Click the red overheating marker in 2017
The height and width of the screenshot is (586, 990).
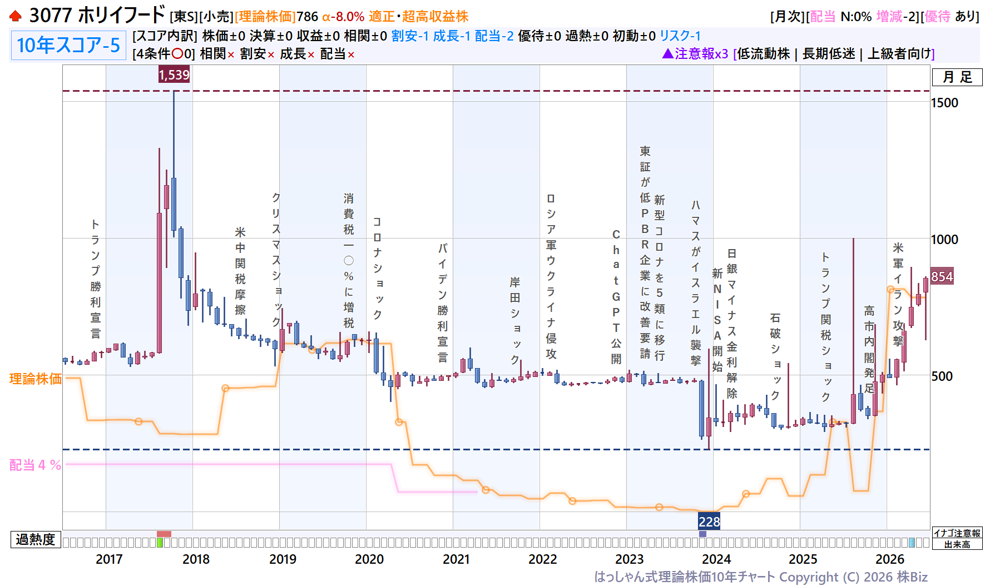pyautogui.click(x=164, y=534)
